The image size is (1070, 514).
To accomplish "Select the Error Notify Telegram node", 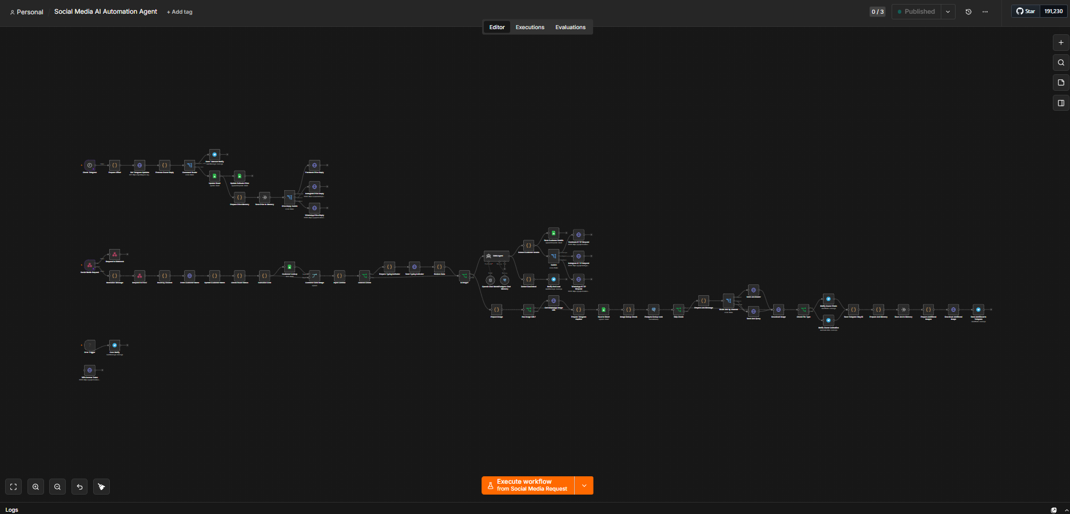I will pos(114,345).
